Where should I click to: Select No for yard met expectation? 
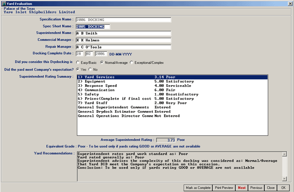(91, 69)
